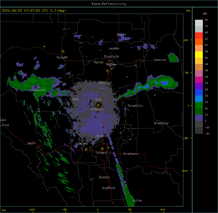Image resolution: width=218 pixels, height=213 pixels.
Task: Click the -50 tick on the bottom axis
Action: click(x=64, y=209)
